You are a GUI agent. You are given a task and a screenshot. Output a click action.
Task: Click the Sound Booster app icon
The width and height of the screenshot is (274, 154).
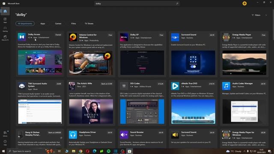point(124,135)
